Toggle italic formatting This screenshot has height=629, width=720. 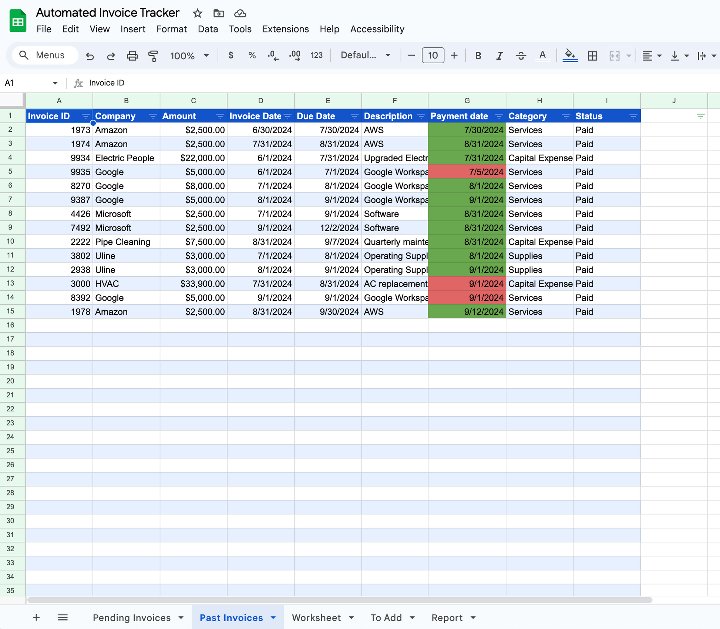499,56
